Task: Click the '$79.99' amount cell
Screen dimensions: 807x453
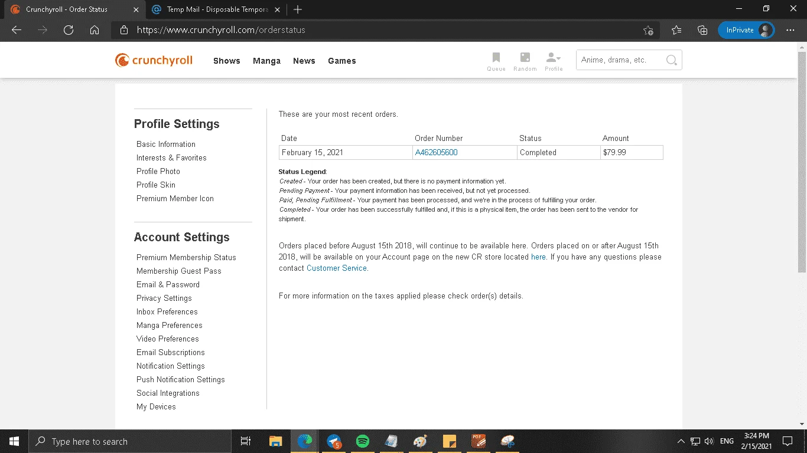Action: click(632, 152)
